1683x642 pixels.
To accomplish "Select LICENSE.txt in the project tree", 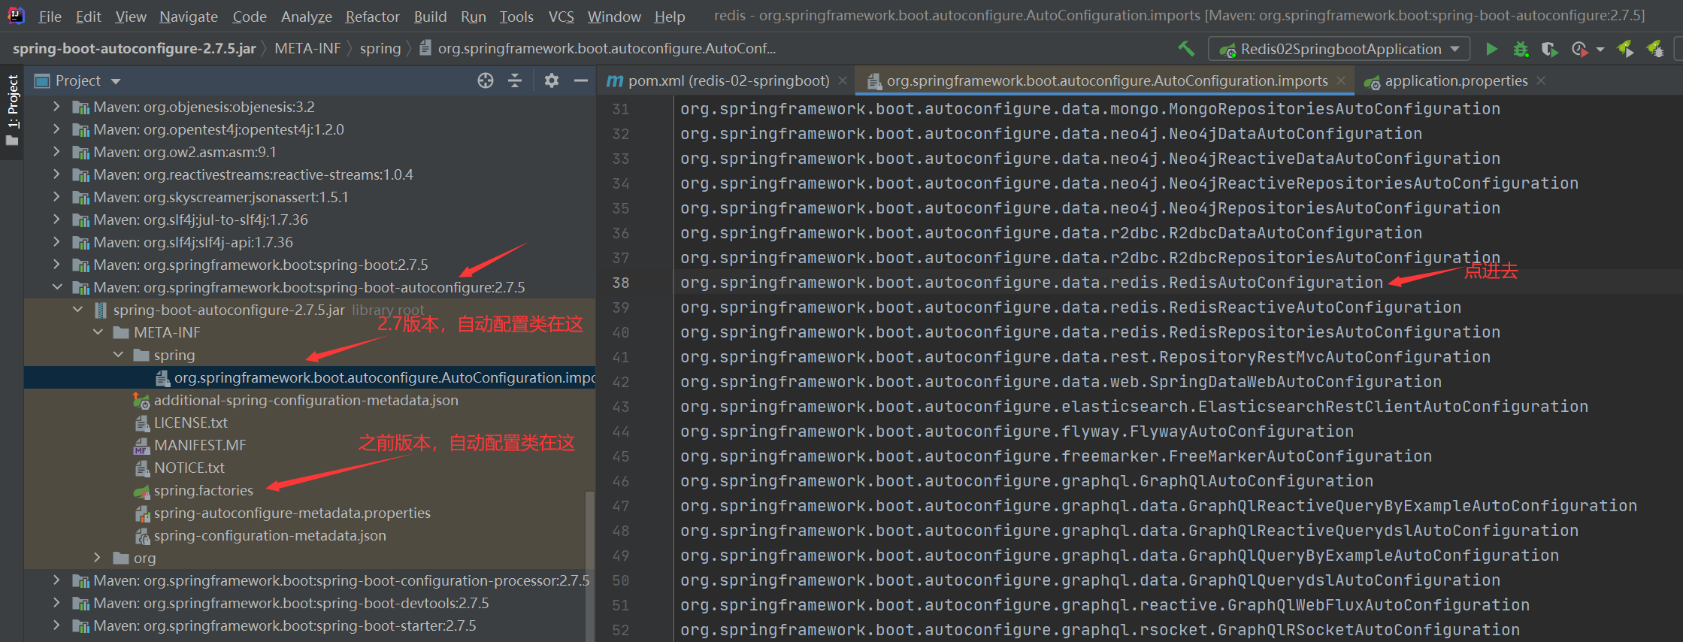I will point(190,422).
